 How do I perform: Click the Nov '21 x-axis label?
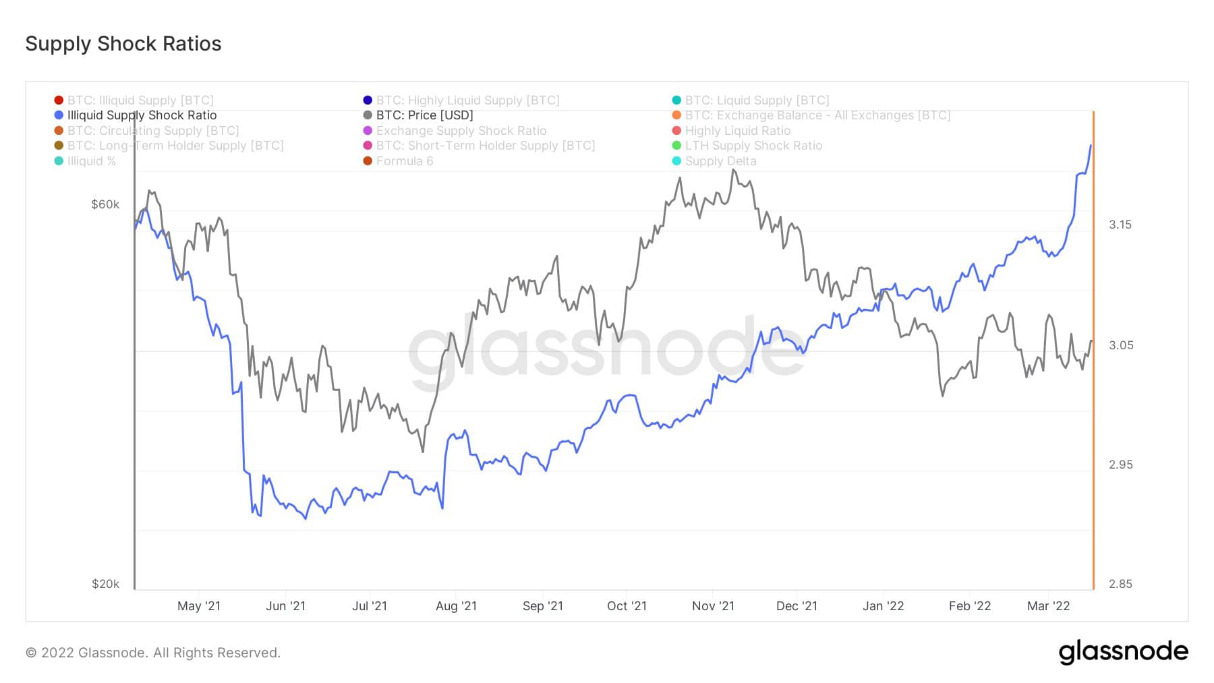713,606
